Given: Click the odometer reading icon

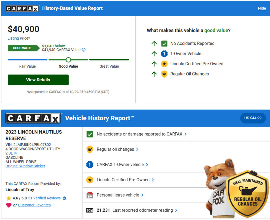Looking at the screenshot, I should click(x=90, y=211).
